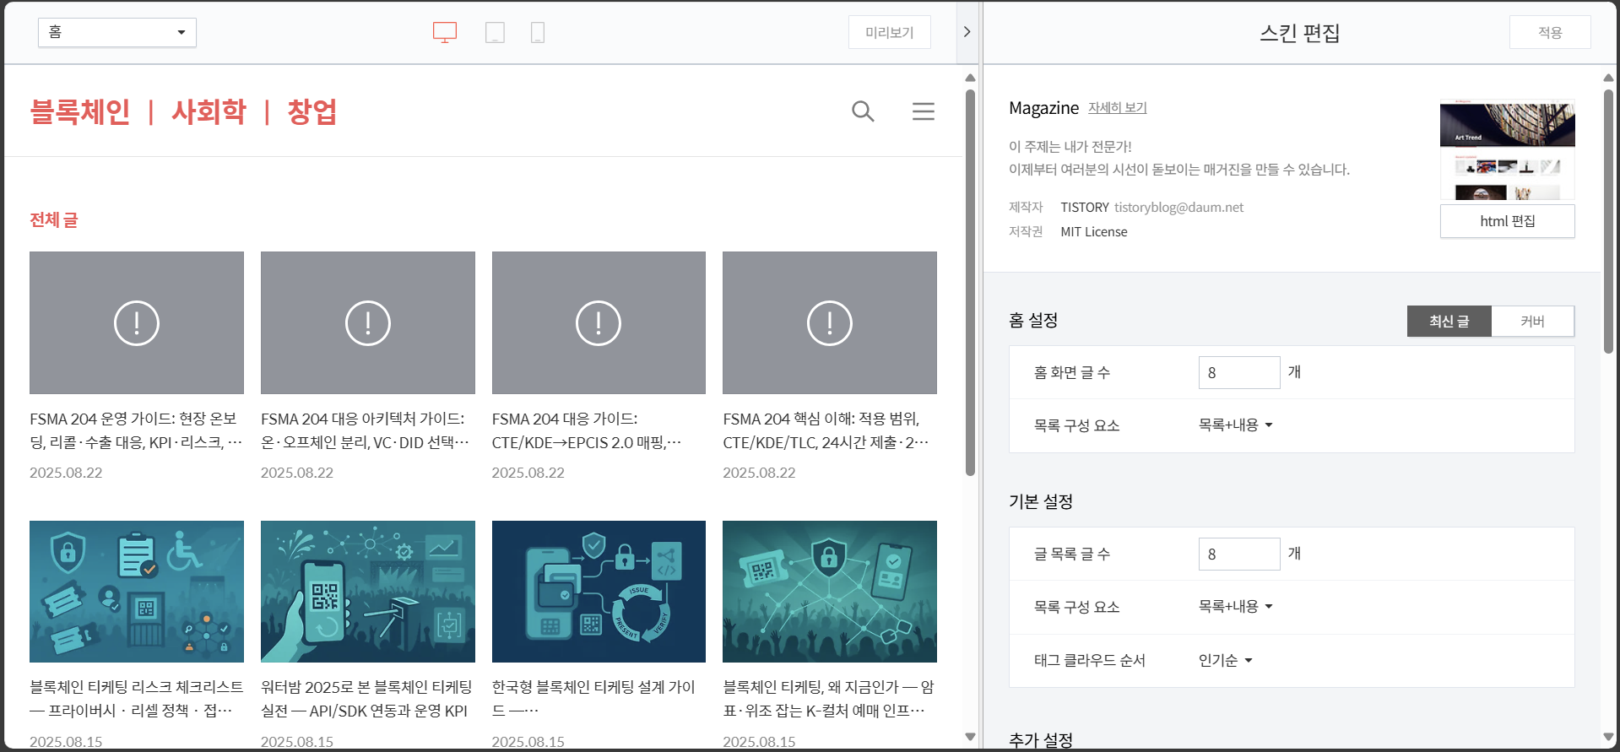
Task: Click the warning icon on first post thumbnail
Action: [x=137, y=323]
